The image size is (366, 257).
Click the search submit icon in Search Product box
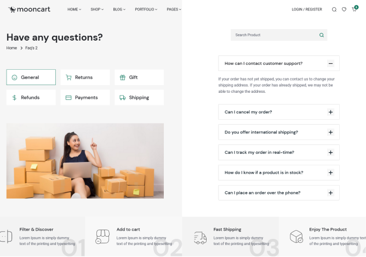[x=322, y=35]
